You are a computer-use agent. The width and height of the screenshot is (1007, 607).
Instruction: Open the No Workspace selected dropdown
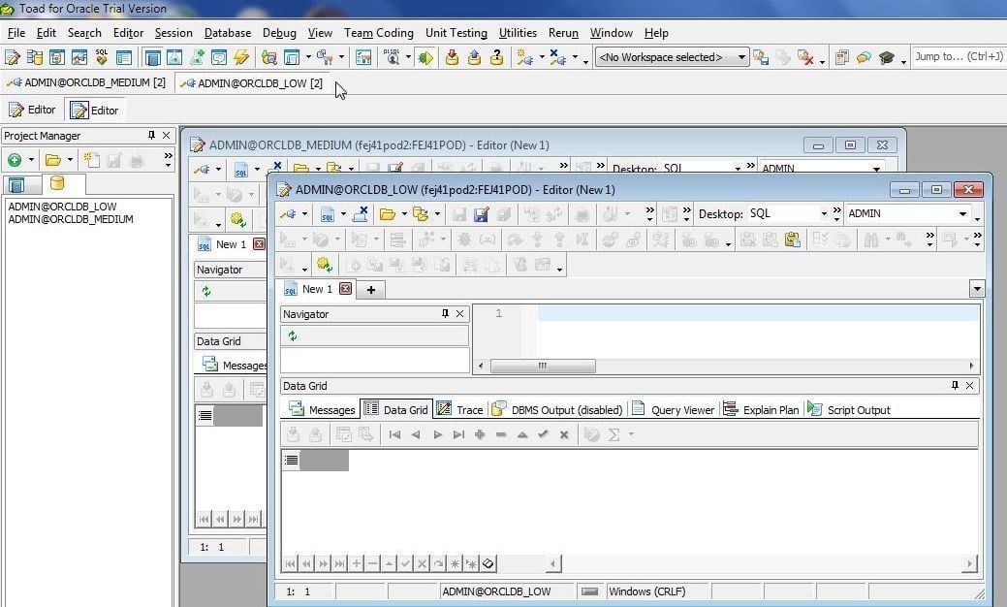point(741,57)
